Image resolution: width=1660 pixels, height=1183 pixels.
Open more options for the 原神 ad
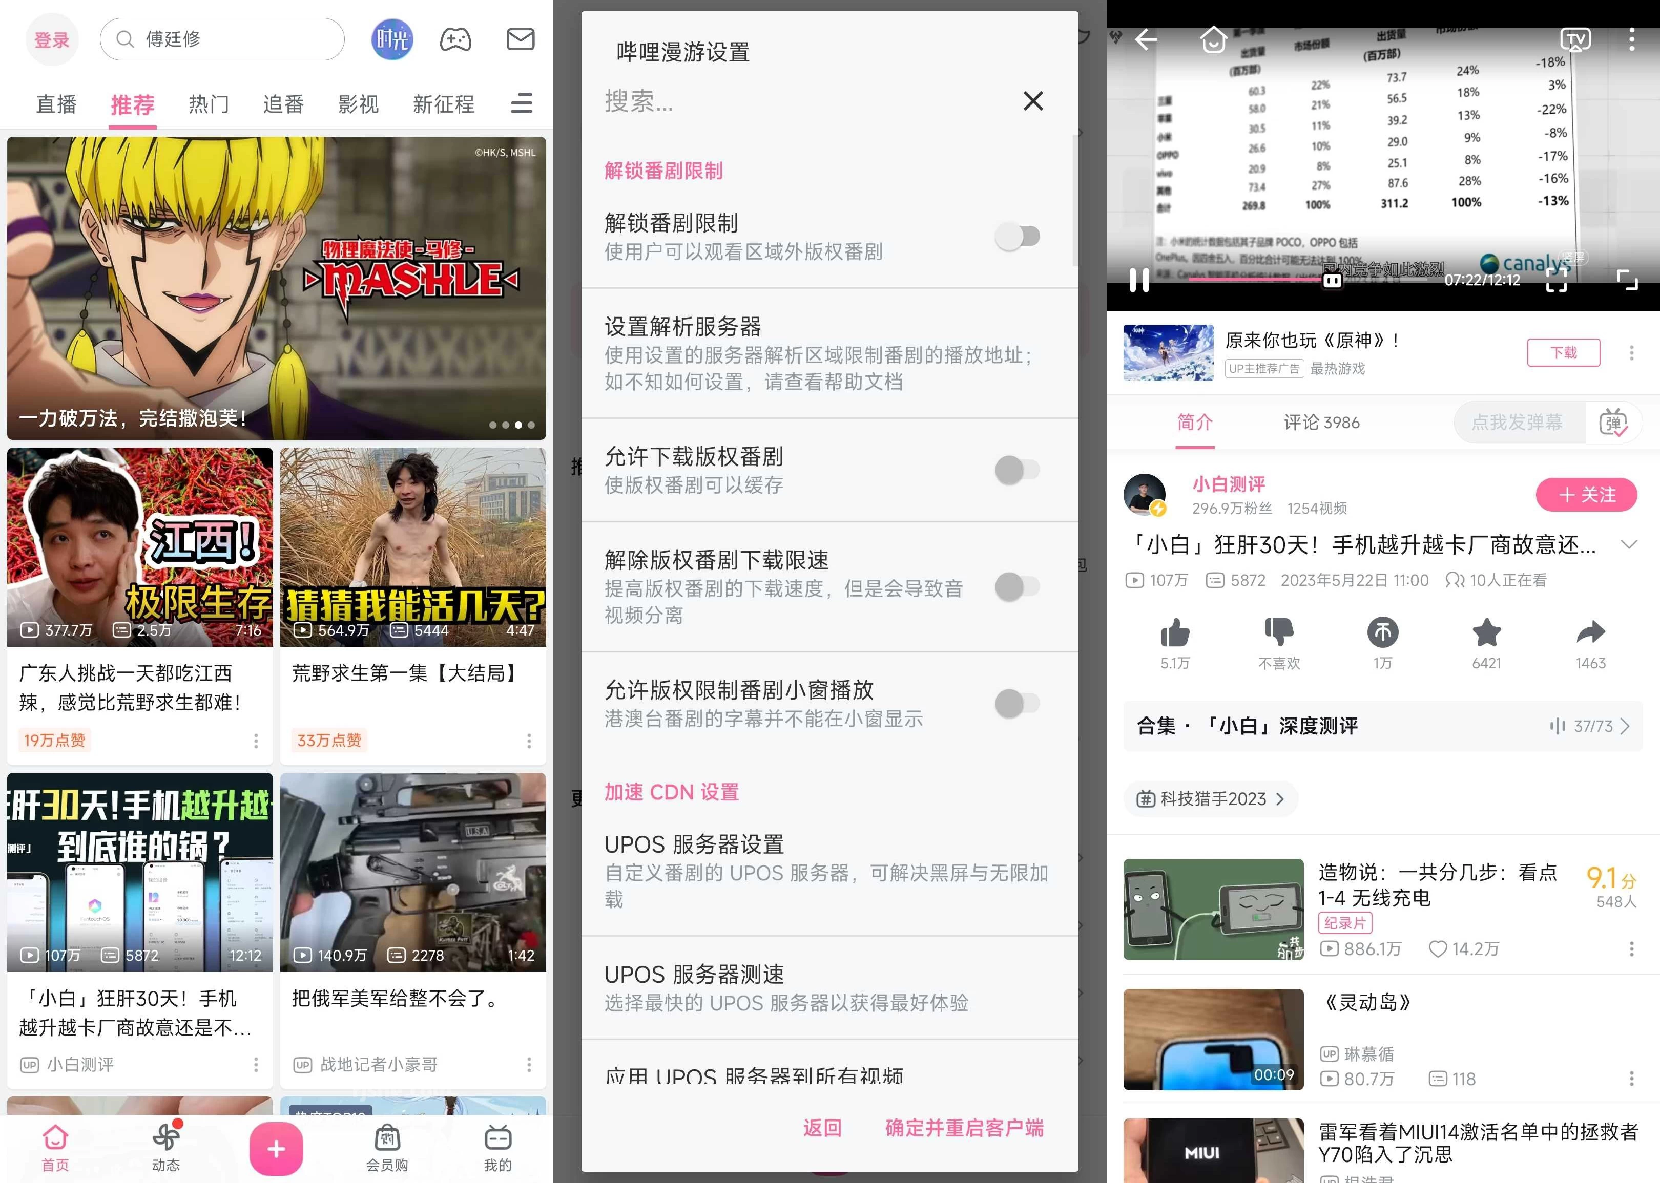1632,352
